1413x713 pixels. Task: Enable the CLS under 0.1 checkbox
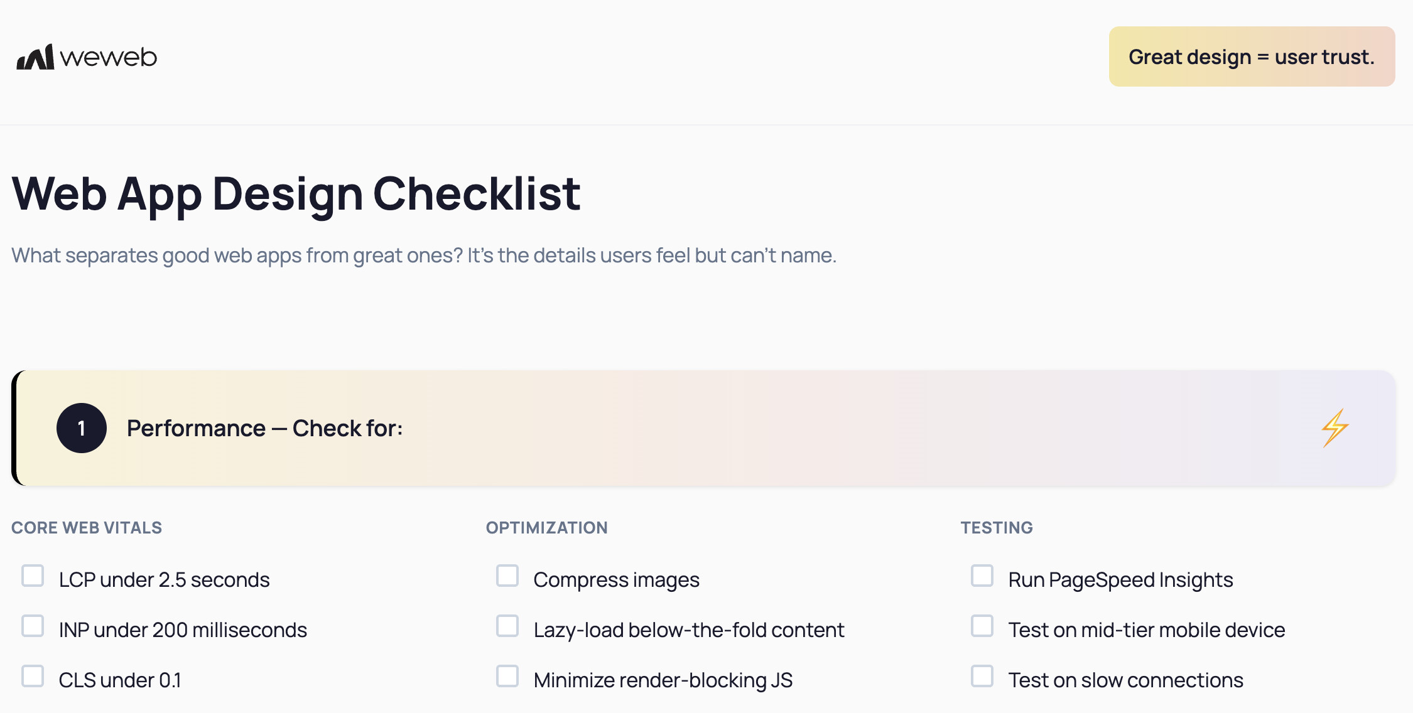pyautogui.click(x=33, y=677)
